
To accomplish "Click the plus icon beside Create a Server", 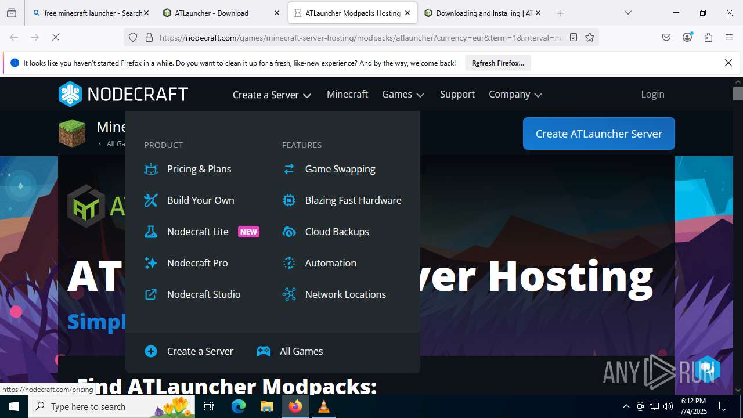I will 151,351.
